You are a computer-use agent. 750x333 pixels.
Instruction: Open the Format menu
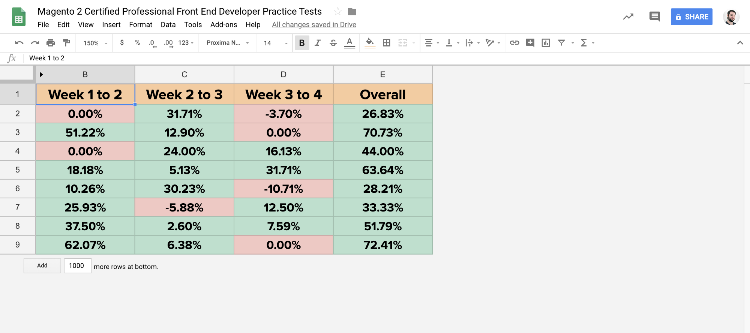coord(141,24)
